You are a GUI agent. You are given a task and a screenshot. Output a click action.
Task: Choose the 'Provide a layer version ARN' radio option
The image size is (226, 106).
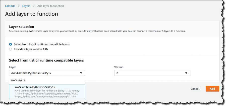click(11, 49)
